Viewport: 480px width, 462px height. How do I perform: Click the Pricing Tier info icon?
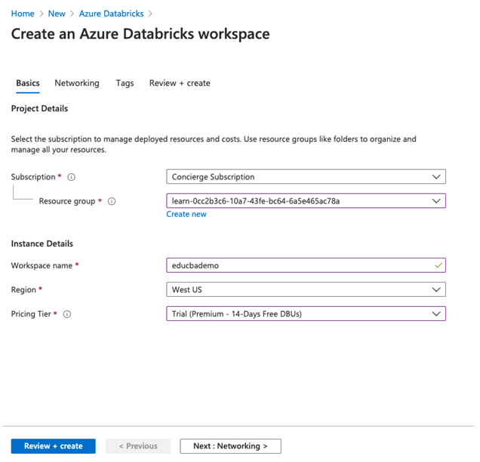click(x=67, y=314)
